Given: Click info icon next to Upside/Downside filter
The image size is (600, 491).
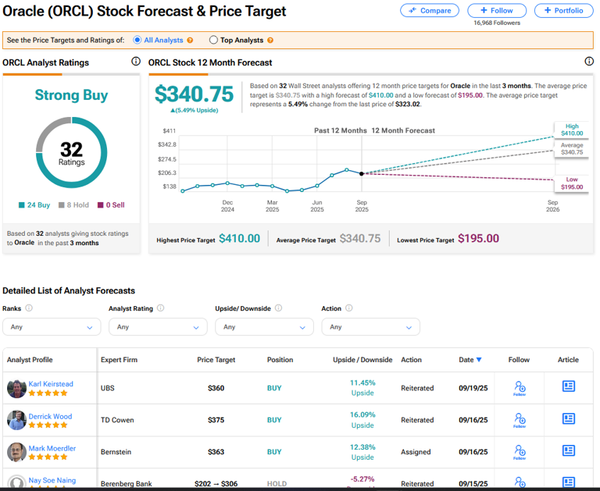Looking at the screenshot, I should point(278,308).
